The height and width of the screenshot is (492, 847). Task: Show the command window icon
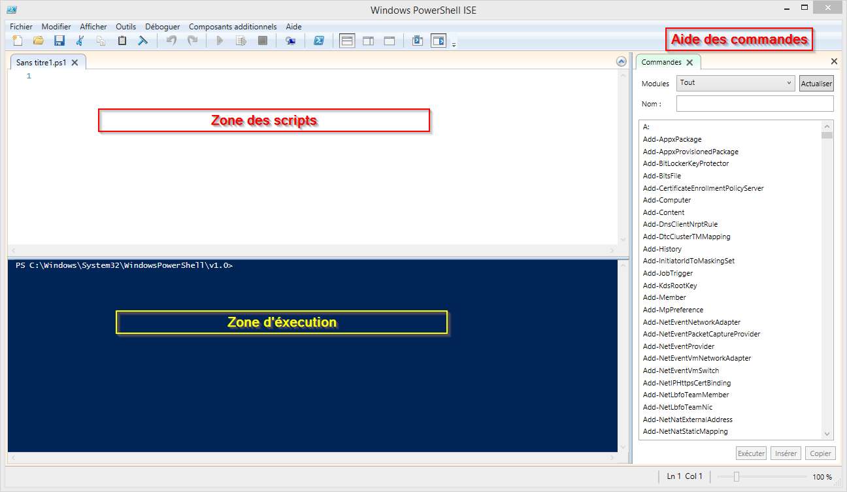click(418, 41)
